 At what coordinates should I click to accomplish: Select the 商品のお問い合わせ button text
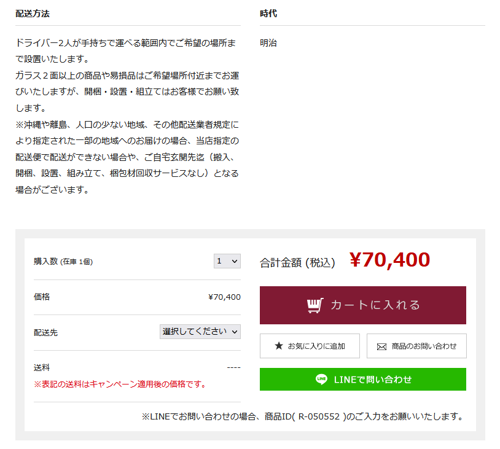[x=424, y=346]
